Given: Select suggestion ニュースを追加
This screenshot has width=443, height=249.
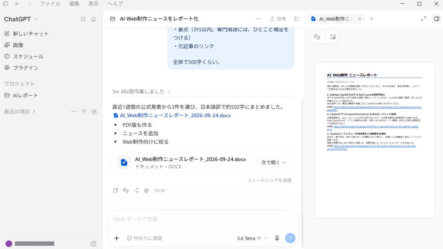Looking at the screenshot, I should click(x=140, y=133).
